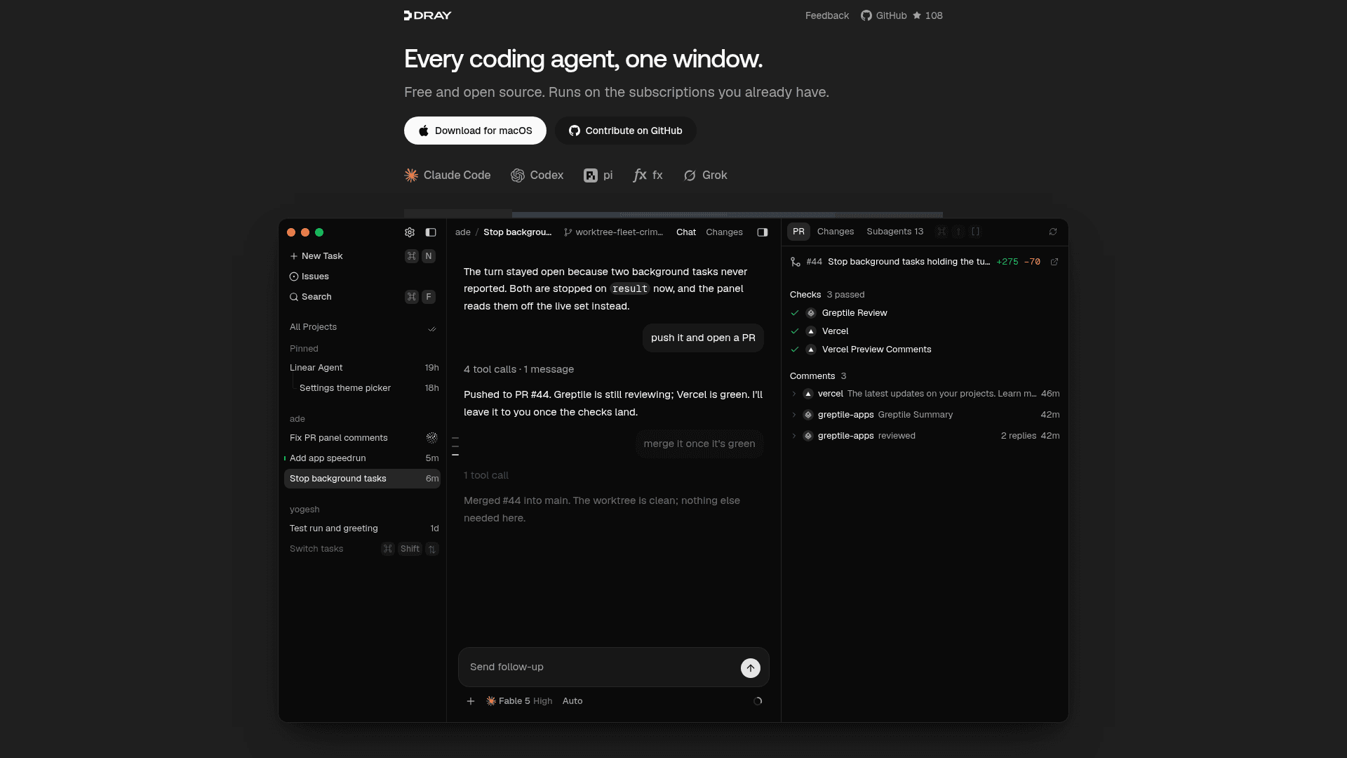Click Contribute on GitHub button
This screenshot has height=758, width=1347.
point(625,131)
